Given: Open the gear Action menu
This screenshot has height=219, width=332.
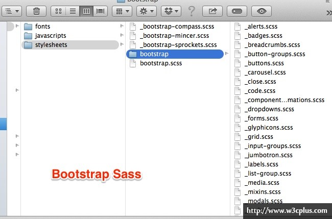Looking at the screenshot, I should coord(147,11).
